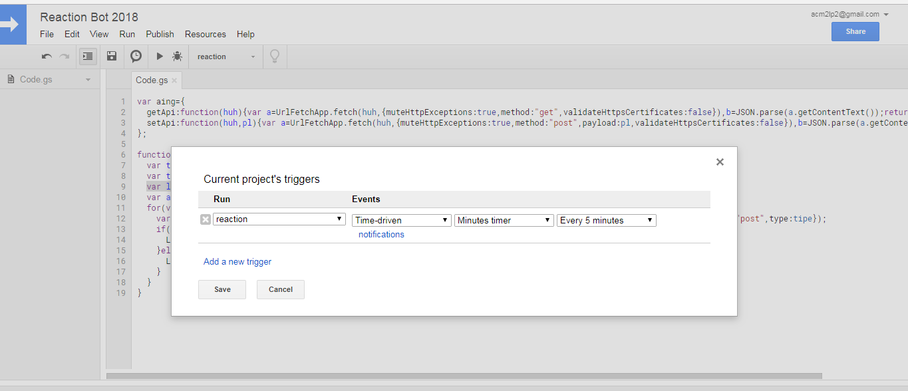Click the undo arrow icon

[x=47, y=57]
